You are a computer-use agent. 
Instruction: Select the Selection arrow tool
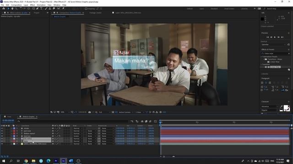point(8,9)
